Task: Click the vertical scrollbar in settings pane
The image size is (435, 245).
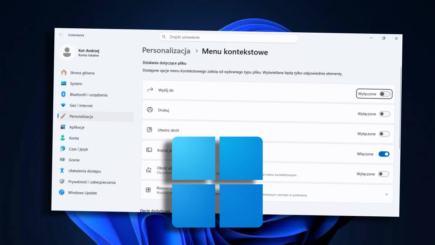Action: [400, 107]
